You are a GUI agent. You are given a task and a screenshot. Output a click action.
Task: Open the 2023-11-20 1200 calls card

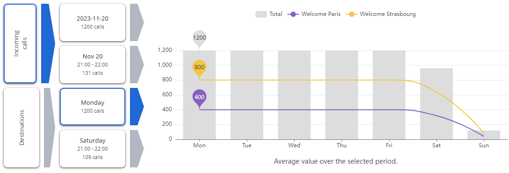coord(93,22)
